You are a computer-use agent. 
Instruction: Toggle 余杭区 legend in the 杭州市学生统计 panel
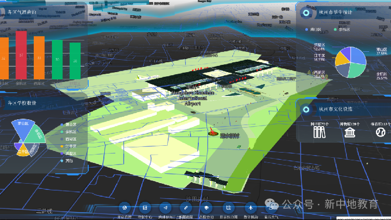tap(342, 30)
